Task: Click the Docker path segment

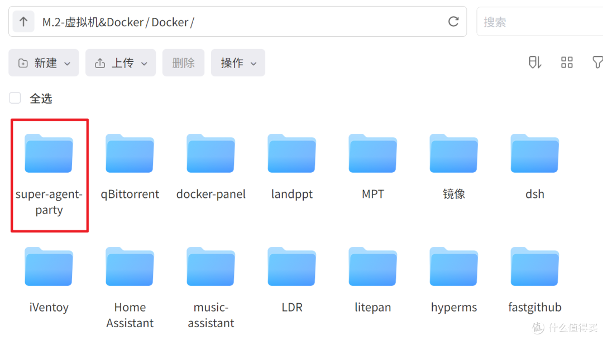Action: click(170, 22)
